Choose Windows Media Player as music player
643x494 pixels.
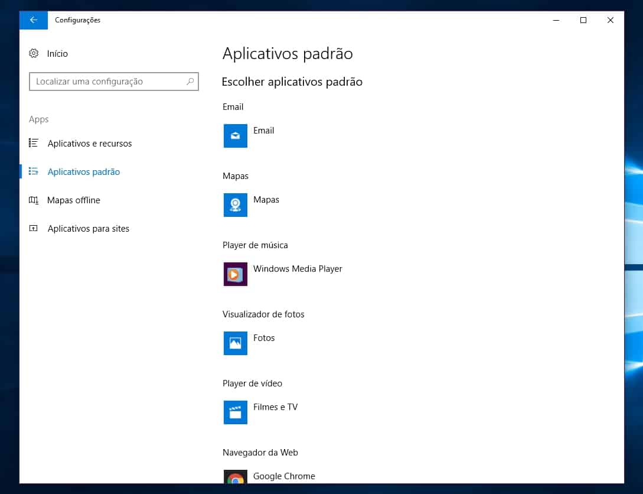point(298,269)
